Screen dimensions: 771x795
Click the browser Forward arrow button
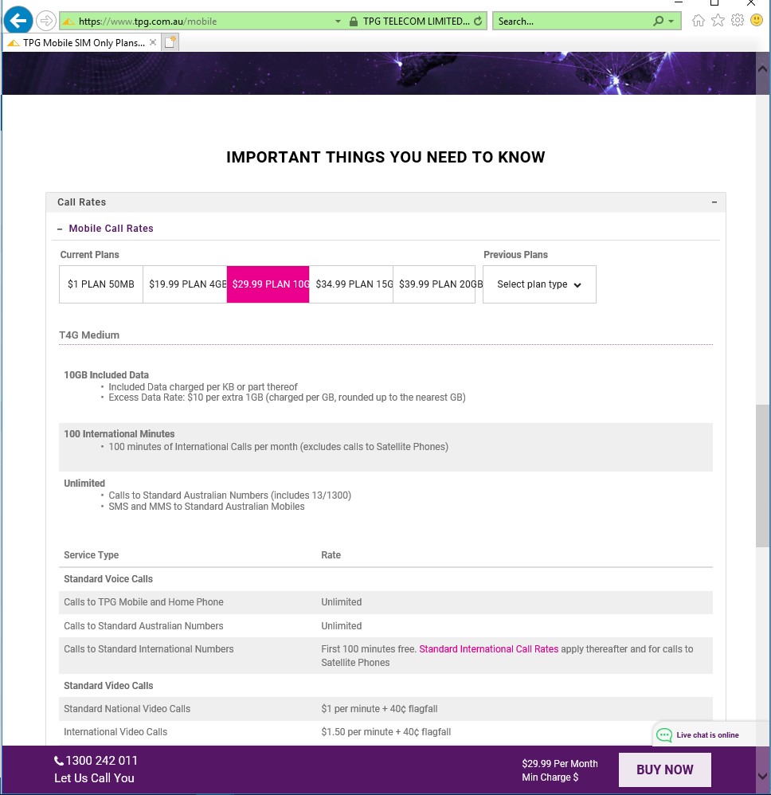[x=45, y=22]
